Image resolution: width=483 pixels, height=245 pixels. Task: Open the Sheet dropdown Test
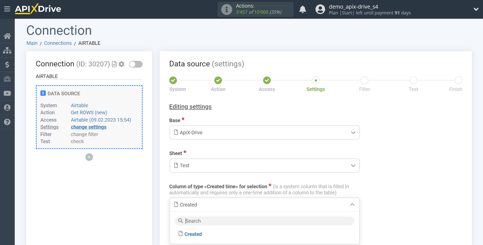[264, 165]
